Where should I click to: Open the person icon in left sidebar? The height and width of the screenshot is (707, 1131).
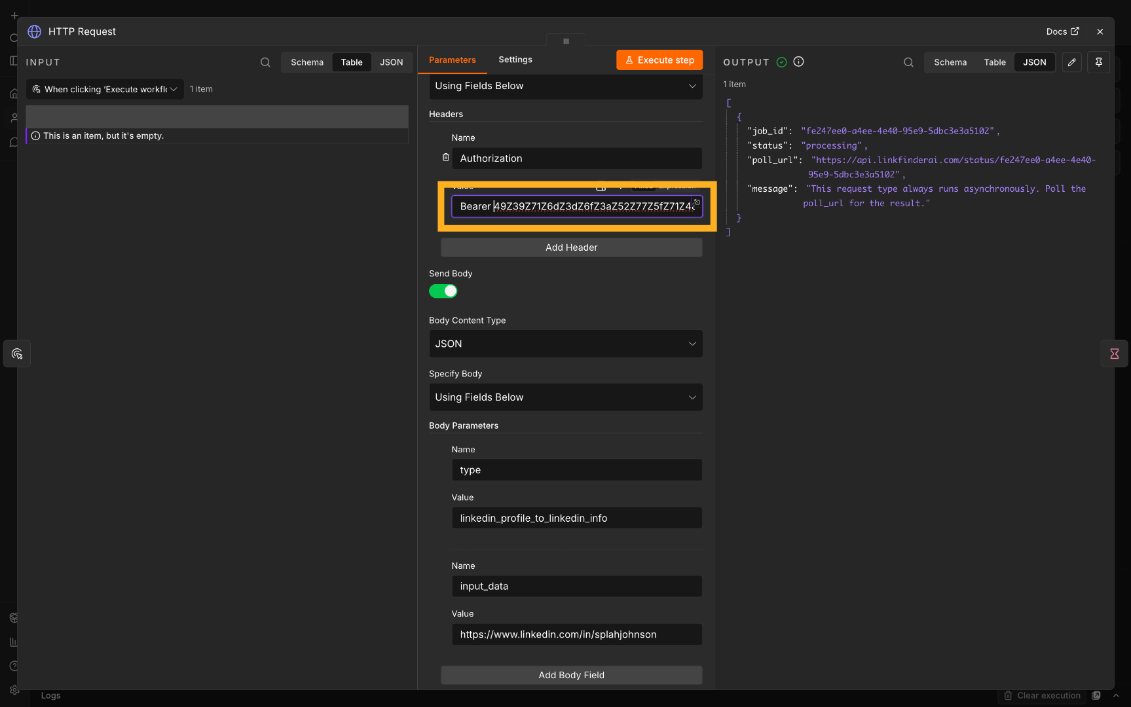point(14,118)
